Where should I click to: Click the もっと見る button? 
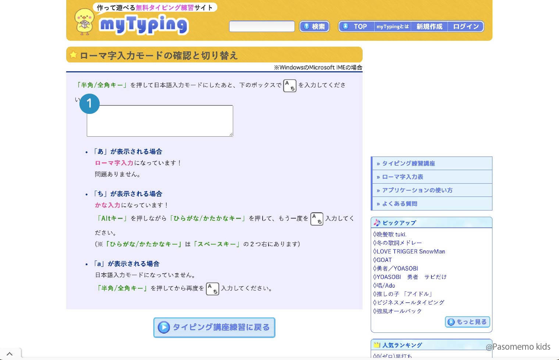pos(467,322)
